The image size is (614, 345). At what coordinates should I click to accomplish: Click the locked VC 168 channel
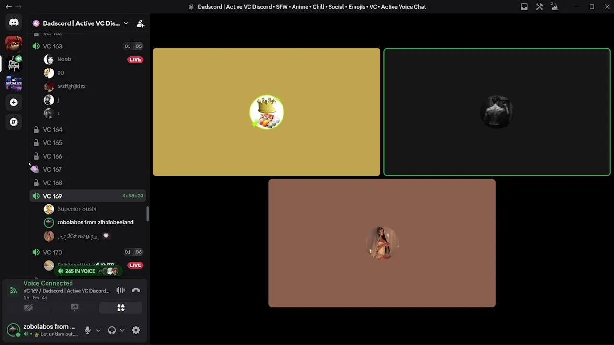click(x=88, y=183)
